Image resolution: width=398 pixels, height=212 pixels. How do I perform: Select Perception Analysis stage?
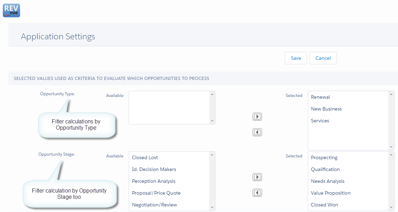click(154, 181)
